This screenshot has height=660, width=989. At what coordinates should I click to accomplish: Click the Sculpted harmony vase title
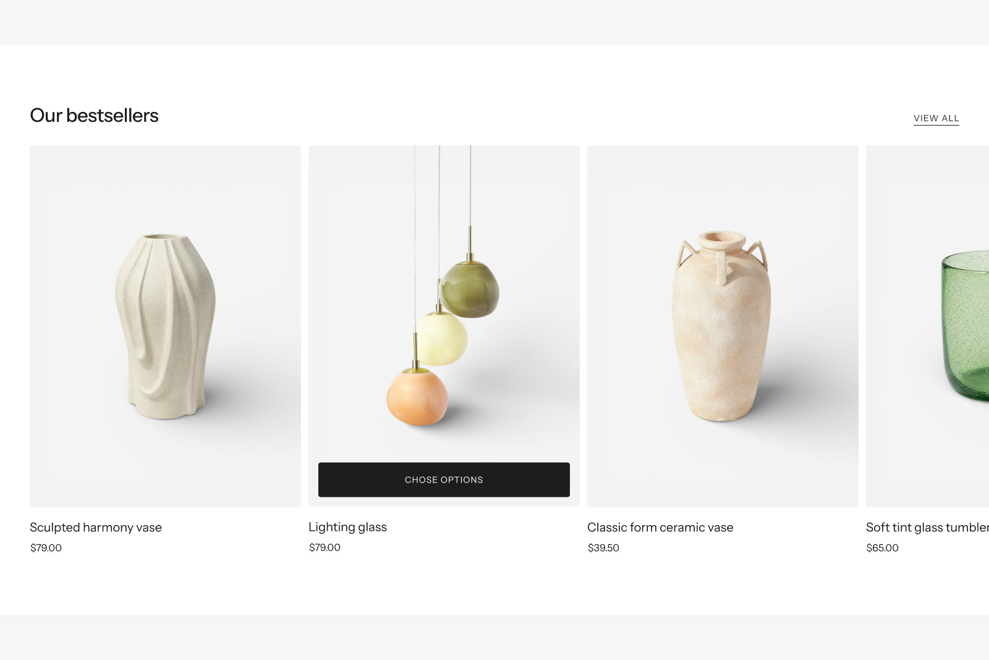96,528
